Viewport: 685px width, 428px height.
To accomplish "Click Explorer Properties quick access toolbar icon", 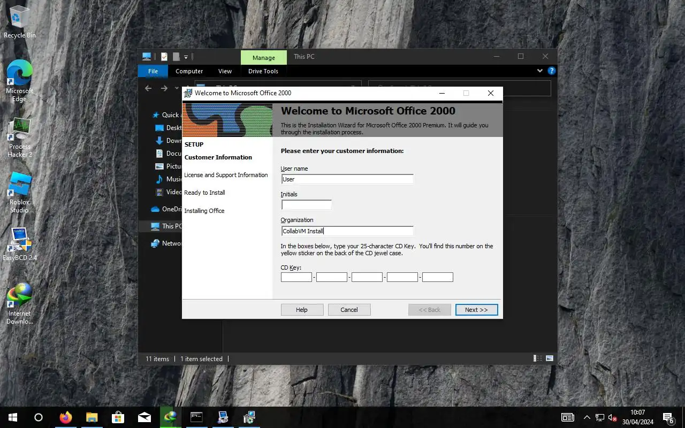I will [164, 57].
